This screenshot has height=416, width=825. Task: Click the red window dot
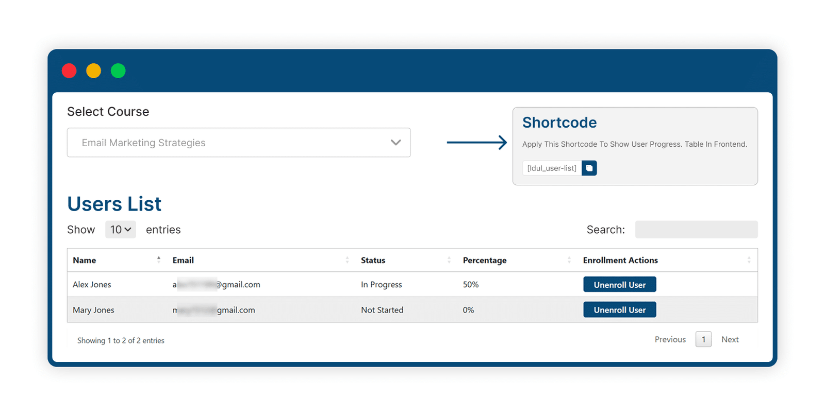click(69, 71)
